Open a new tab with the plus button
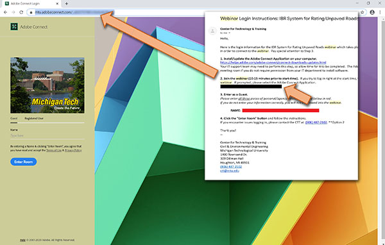This screenshot has height=245, width=385. (67, 4)
